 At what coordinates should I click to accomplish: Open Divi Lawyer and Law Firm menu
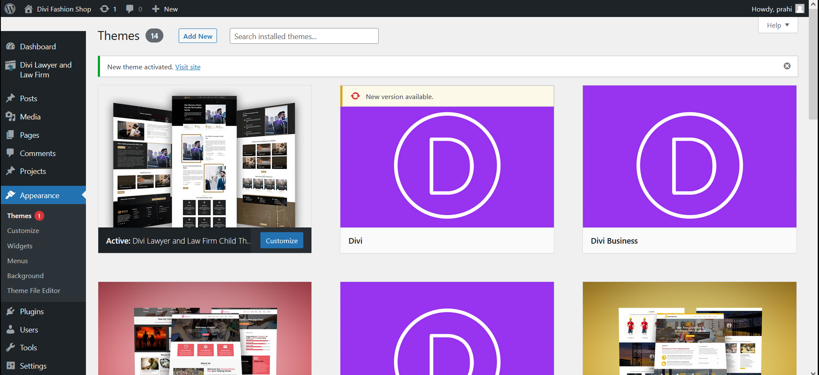pos(43,70)
